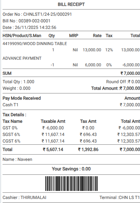
Task: Click the total taxable amount ₹ 5,607.14
Action: 53,150
